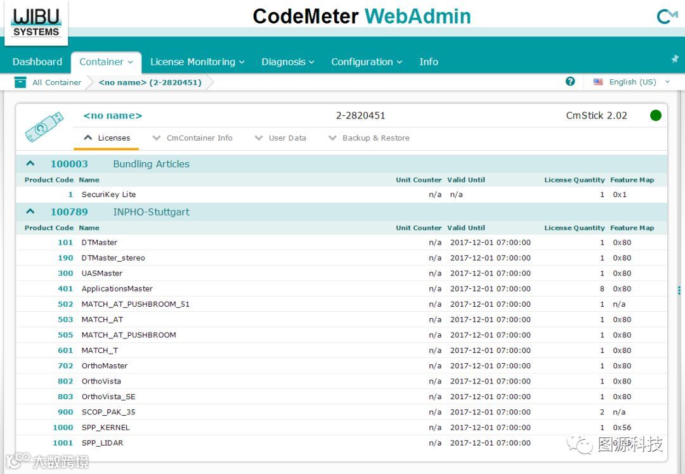Open product code 101 DTMaster
The image size is (685, 474).
pyautogui.click(x=65, y=242)
